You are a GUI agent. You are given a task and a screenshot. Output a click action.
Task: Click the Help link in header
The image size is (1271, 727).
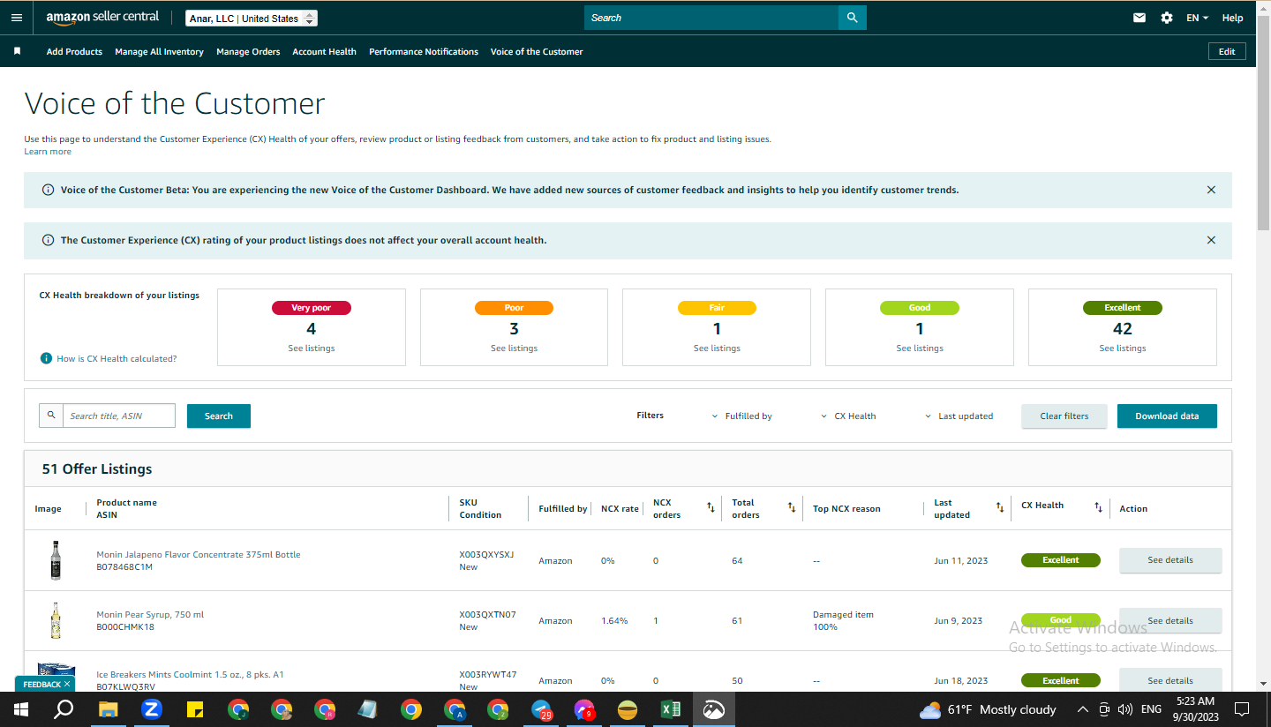point(1232,18)
